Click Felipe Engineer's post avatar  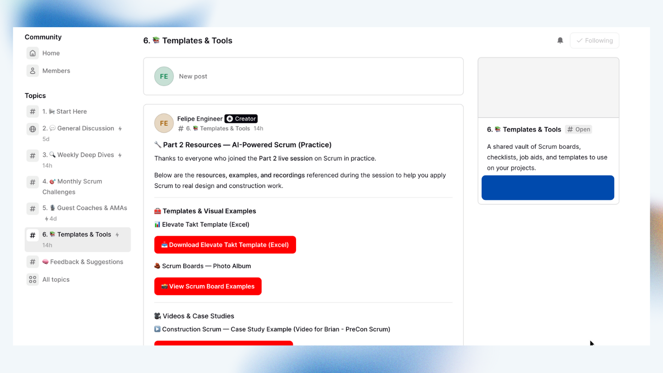coord(164,123)
